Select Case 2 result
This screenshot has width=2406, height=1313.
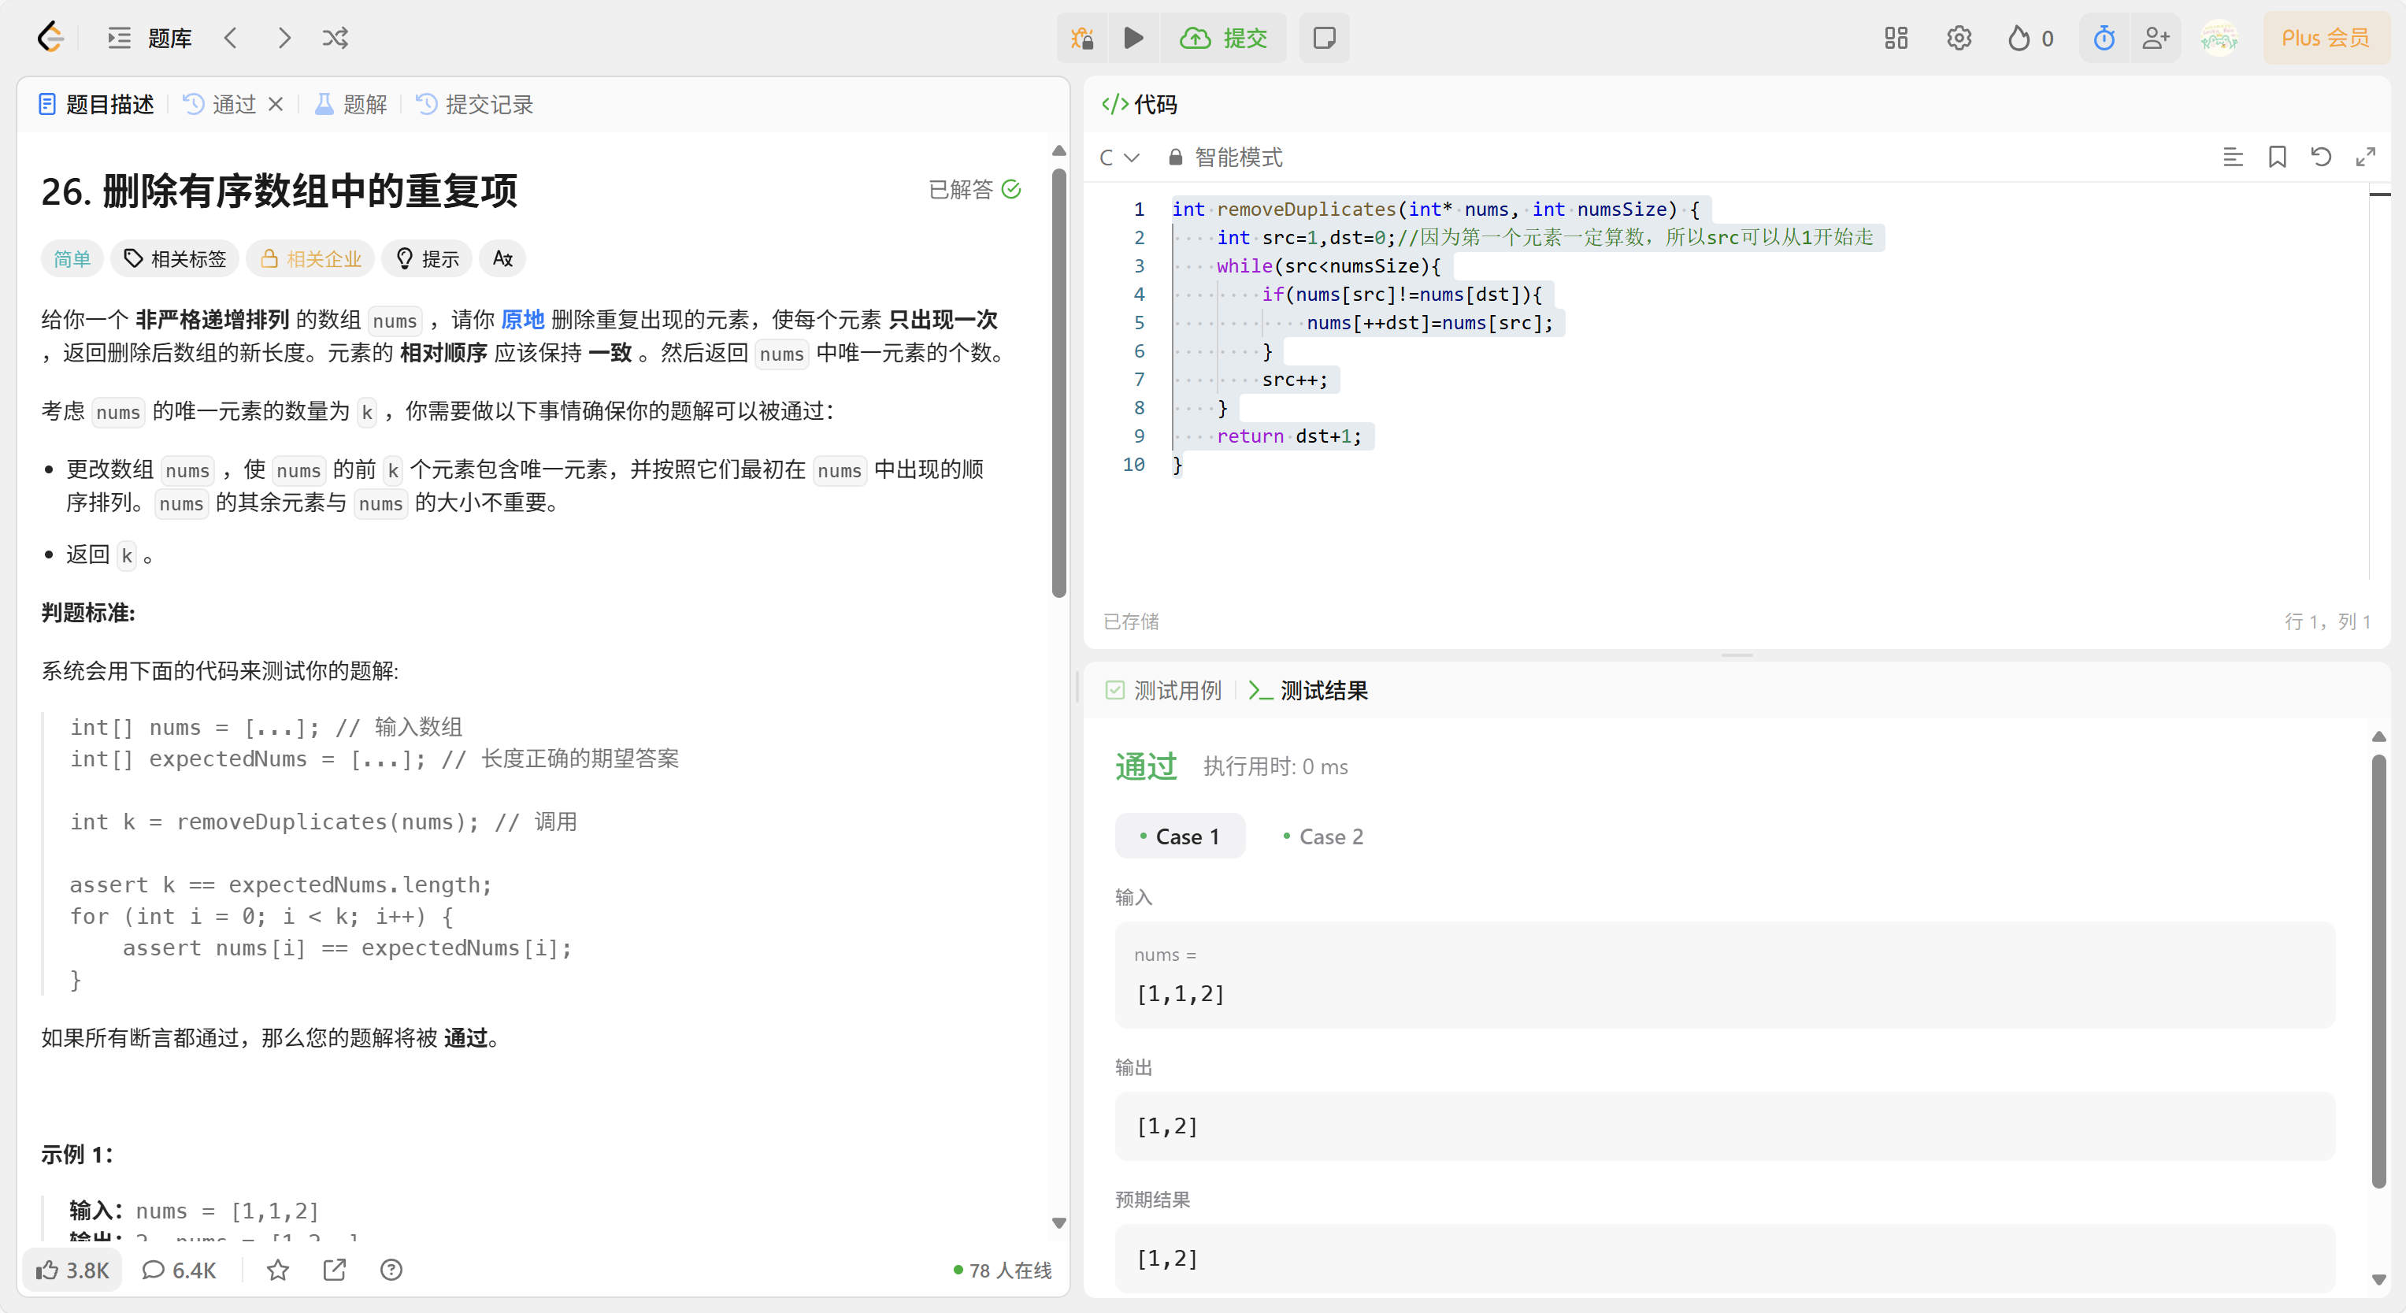tap(1322, 836)
